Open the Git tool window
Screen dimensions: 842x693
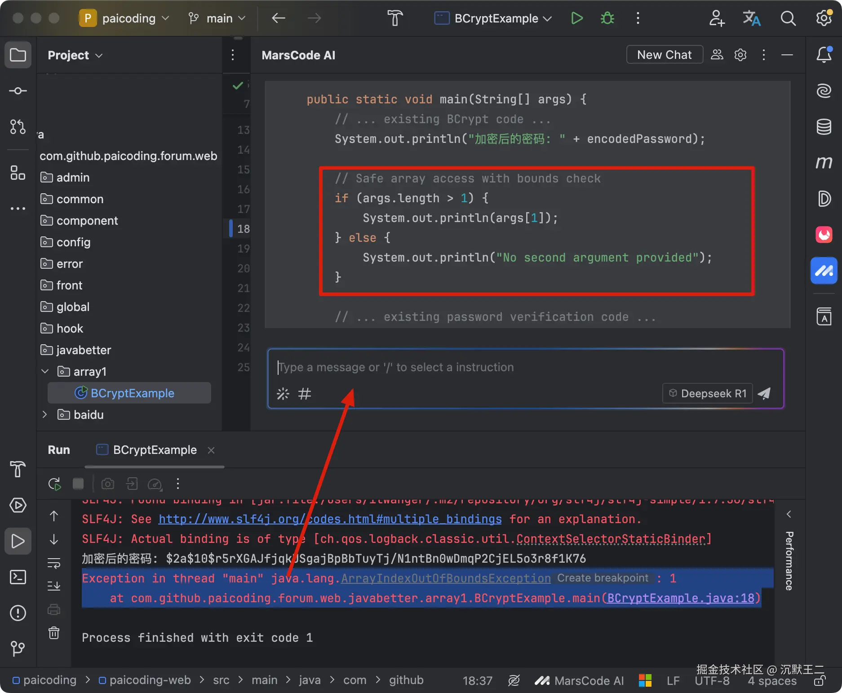point(18,648)
